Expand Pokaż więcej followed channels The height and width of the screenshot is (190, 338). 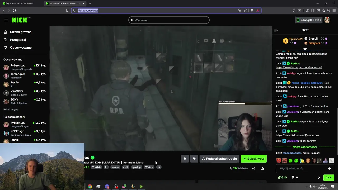[x=11, y=110]
